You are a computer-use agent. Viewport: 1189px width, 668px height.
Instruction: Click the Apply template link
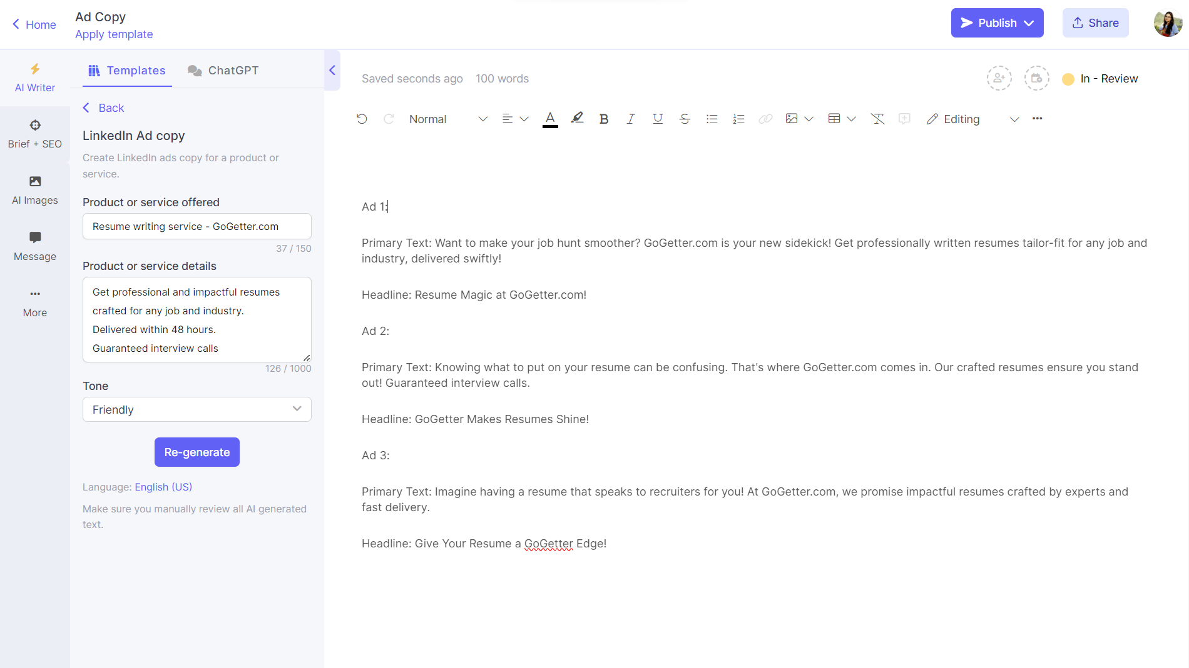[x=114, y=34]
